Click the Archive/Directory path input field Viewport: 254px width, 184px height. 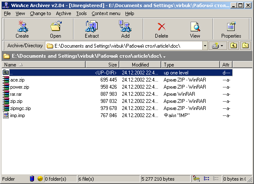[124, 46]
